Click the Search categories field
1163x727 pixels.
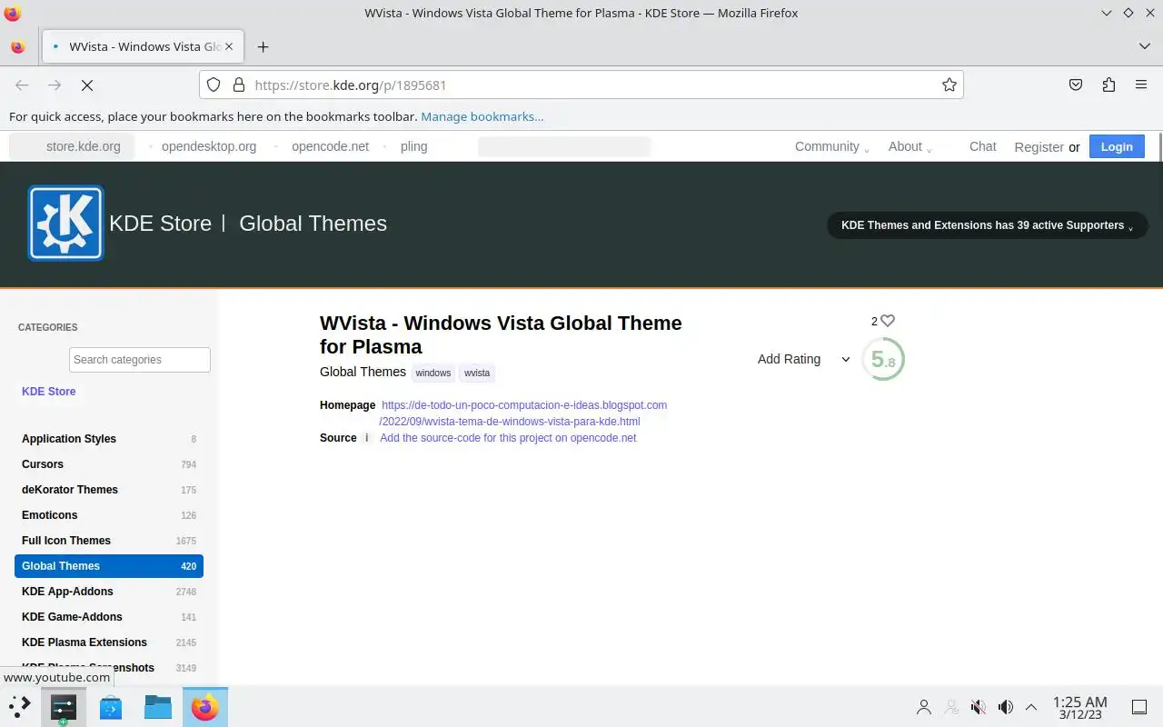pyautogui.click(x=140, y=360)
